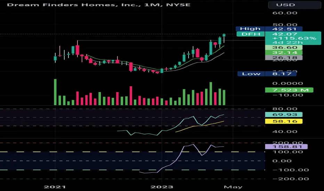Image resolution: width=324 pixels, height=191 pixels.
Task: Click the May time axis label
Action: click(x=233, y=187)
